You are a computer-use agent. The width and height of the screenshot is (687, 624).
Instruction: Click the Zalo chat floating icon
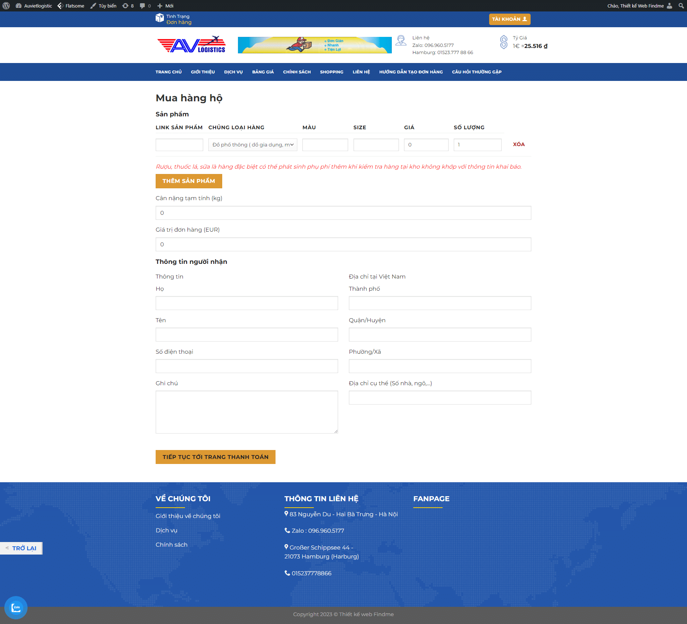[x=16, y=608]
